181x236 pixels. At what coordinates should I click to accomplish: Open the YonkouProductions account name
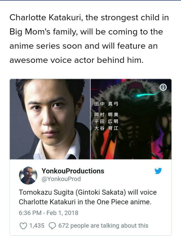(x=73, y=171)
